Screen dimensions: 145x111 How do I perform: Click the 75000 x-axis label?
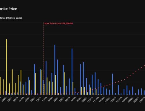pos(44,99)
